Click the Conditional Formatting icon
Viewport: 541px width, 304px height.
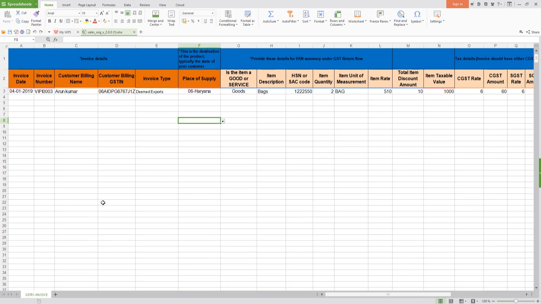coord(228,14)
